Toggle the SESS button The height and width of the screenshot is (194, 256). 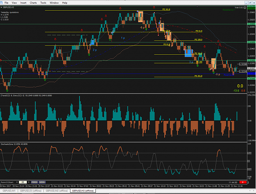pyautogui.click(x=42, y=182)
